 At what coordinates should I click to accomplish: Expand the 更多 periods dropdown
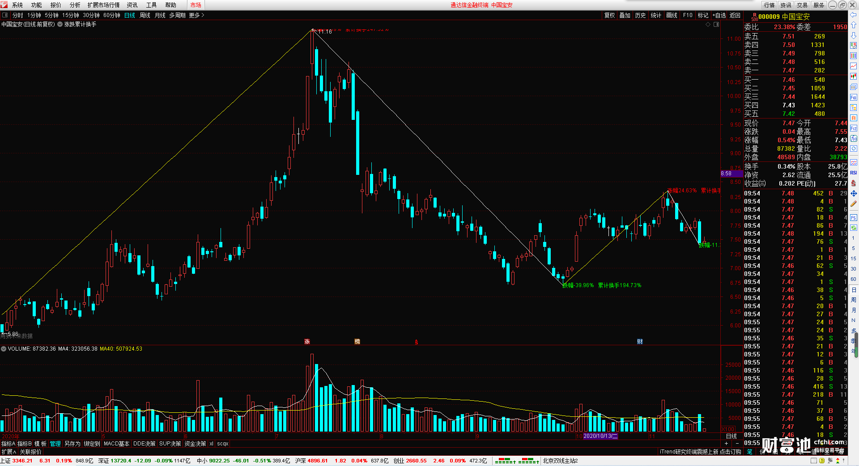[x=197, y=15]
